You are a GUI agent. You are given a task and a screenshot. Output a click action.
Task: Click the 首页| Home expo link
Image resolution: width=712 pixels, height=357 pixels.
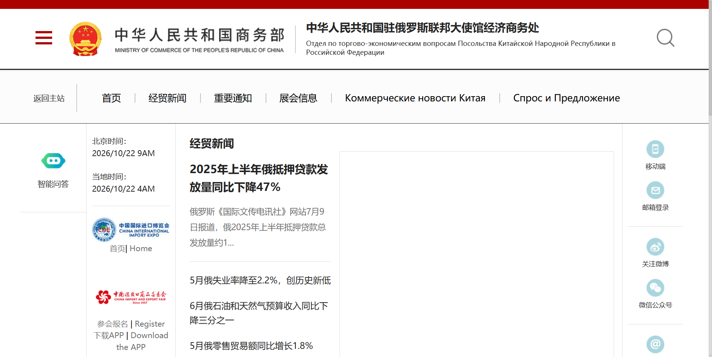[x=131, y=249]
